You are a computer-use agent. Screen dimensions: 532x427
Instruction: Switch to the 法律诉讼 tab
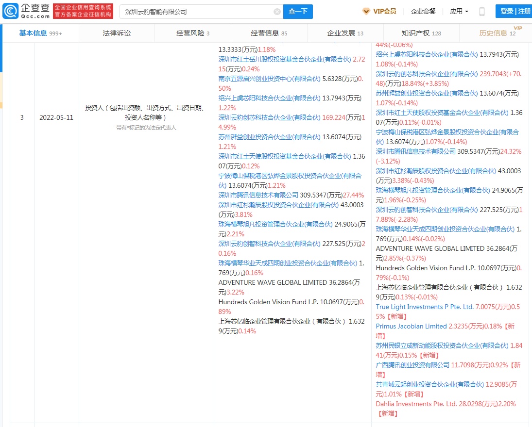[117, 33]
